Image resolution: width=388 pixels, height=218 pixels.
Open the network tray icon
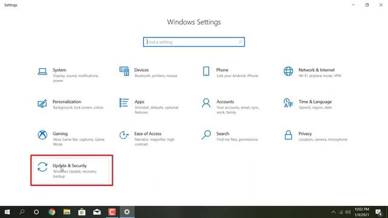coord(341,212)
